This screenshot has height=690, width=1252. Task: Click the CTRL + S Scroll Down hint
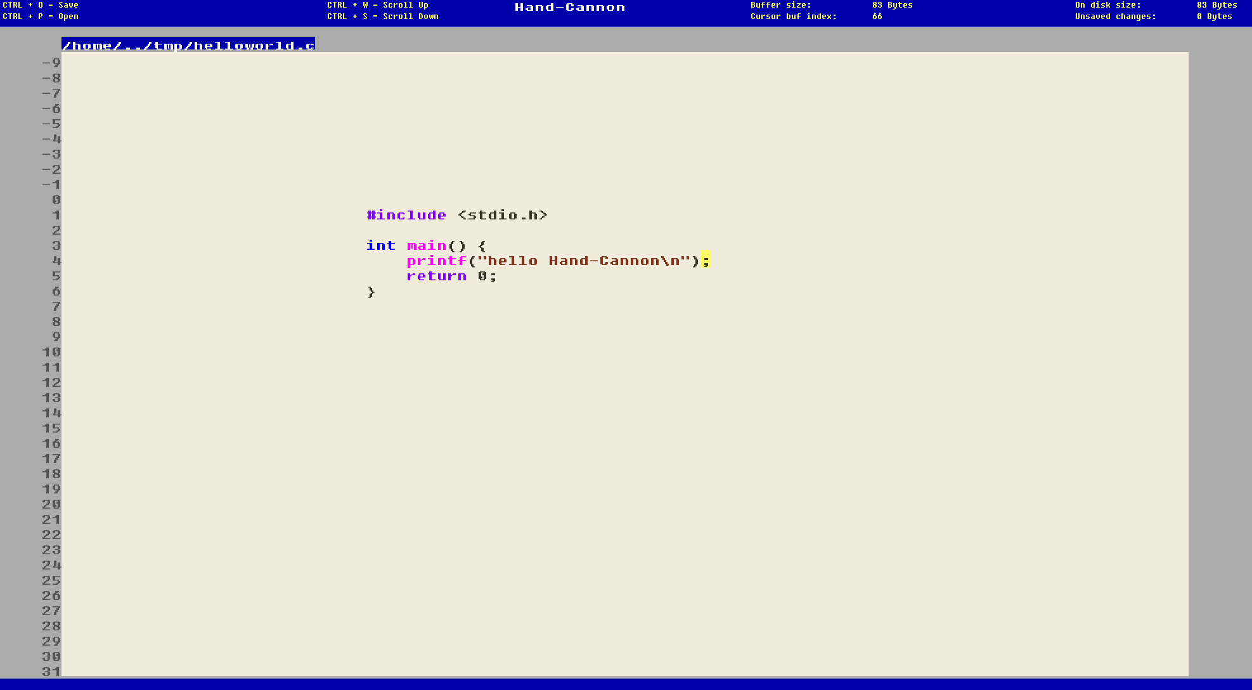383,16
